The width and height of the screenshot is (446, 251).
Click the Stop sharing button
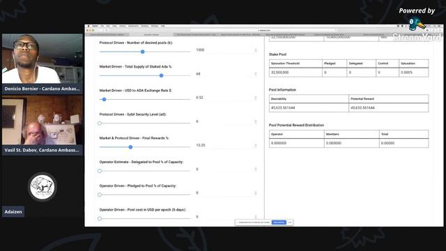coord(279,222)
